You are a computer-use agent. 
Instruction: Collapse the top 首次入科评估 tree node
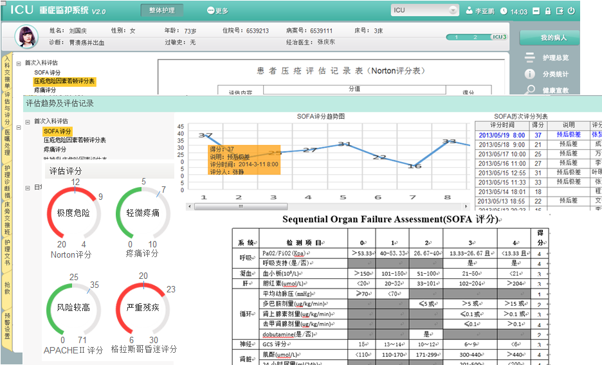pyautogui.click(x=19, y=63)
